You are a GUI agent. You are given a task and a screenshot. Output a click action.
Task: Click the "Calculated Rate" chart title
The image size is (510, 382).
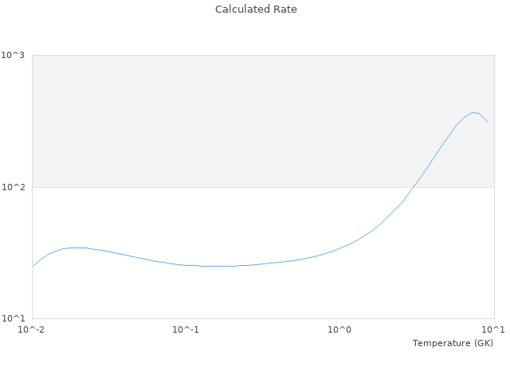[x=255, y=10]
